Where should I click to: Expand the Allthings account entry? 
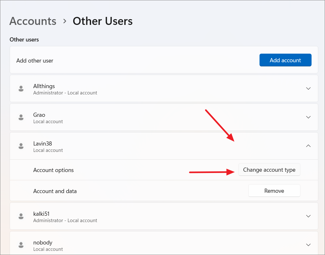pyautogui.click(x=308, y=88)
